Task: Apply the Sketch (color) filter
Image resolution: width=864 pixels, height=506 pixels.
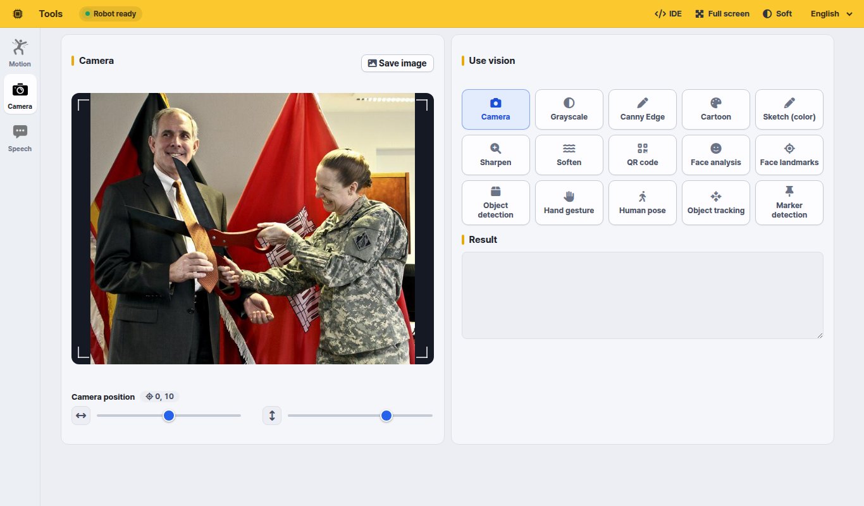Action: pos(789,109)
